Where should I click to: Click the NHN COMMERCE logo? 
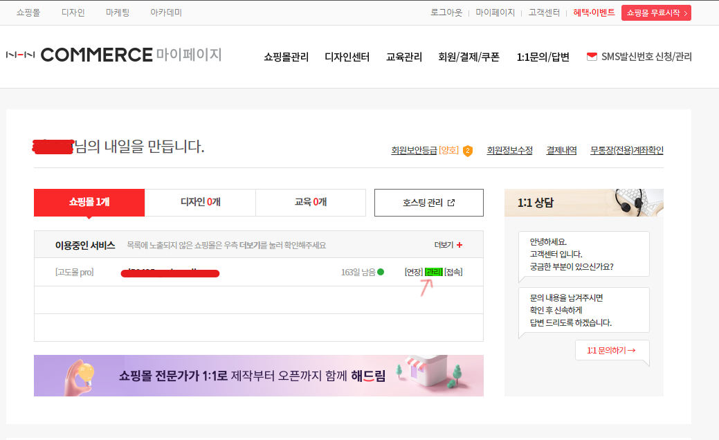point(80,55)
